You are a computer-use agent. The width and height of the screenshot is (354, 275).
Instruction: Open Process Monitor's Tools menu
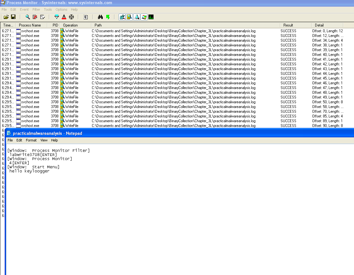click(x=48, y=9)
